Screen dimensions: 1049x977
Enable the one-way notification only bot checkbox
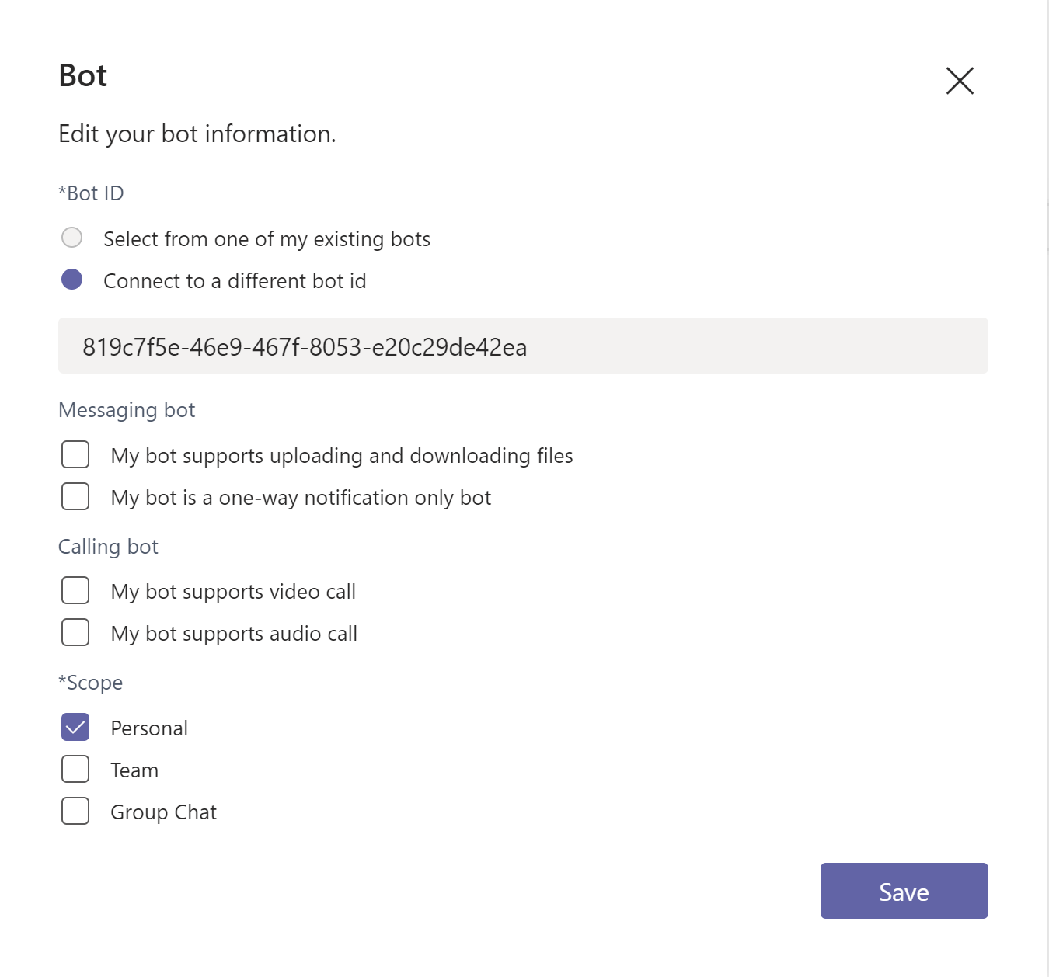[x=75, y=496]
